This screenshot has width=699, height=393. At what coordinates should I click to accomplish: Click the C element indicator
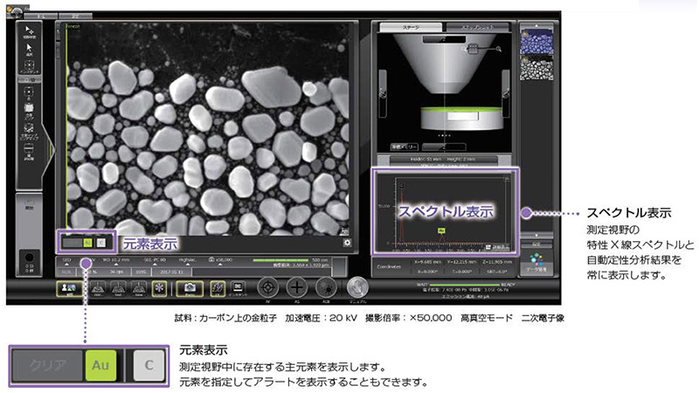click(x=100, y=243)
